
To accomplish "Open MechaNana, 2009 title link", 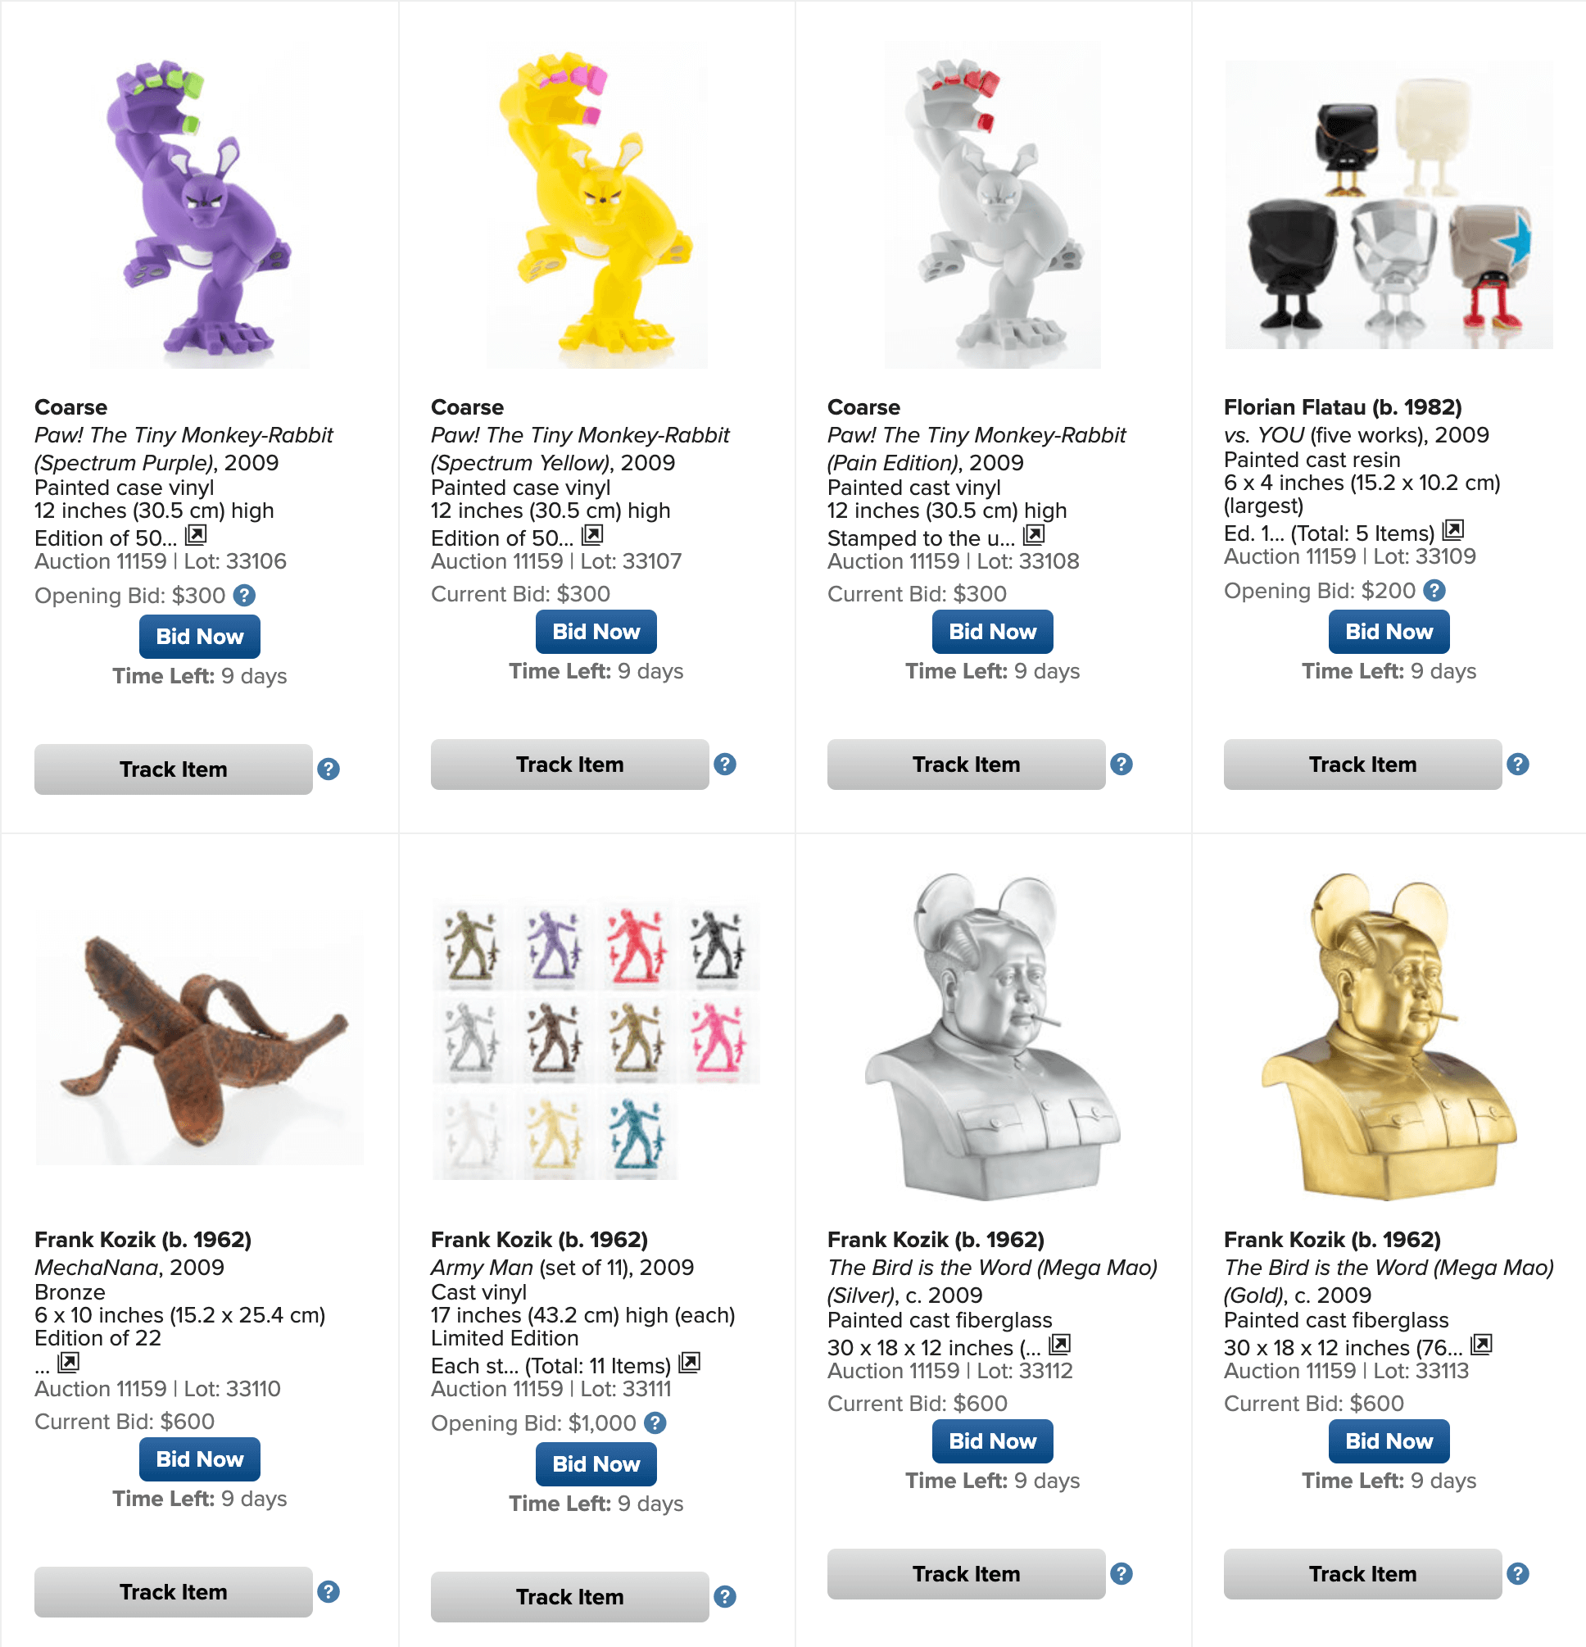I will pos(129,1267).
